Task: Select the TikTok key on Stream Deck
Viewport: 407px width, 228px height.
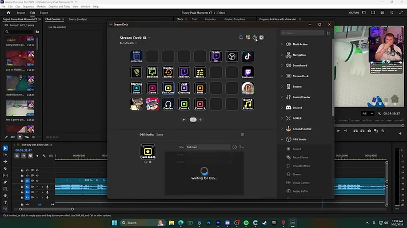Action: coord(248,56)
